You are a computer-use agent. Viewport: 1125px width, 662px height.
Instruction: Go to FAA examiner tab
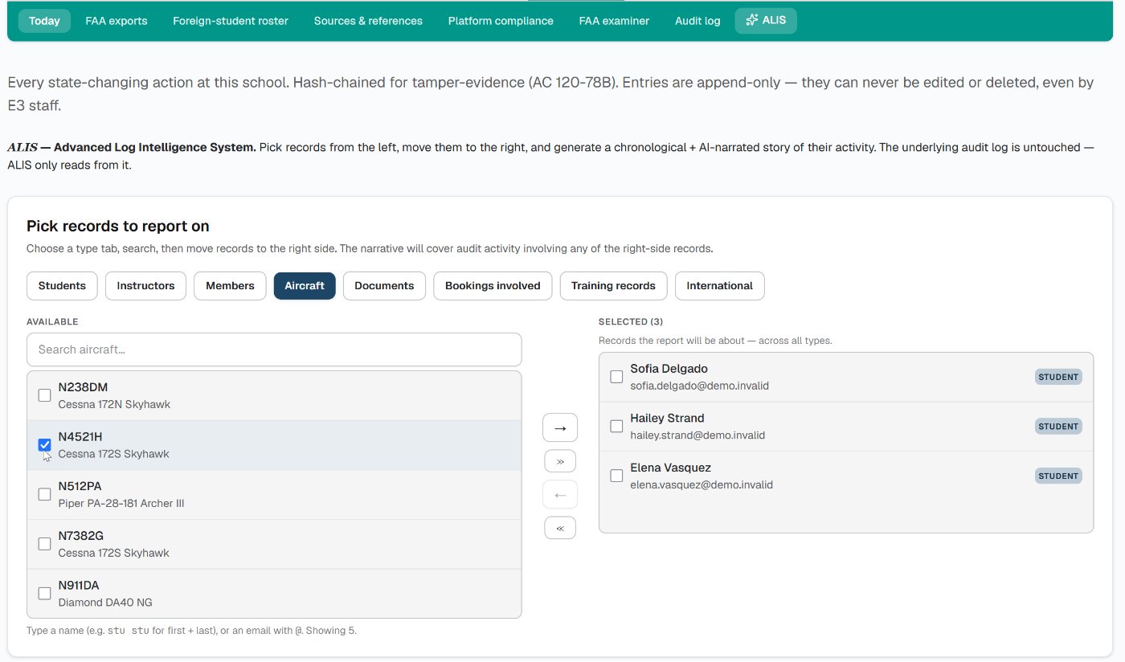click(614, 21)
